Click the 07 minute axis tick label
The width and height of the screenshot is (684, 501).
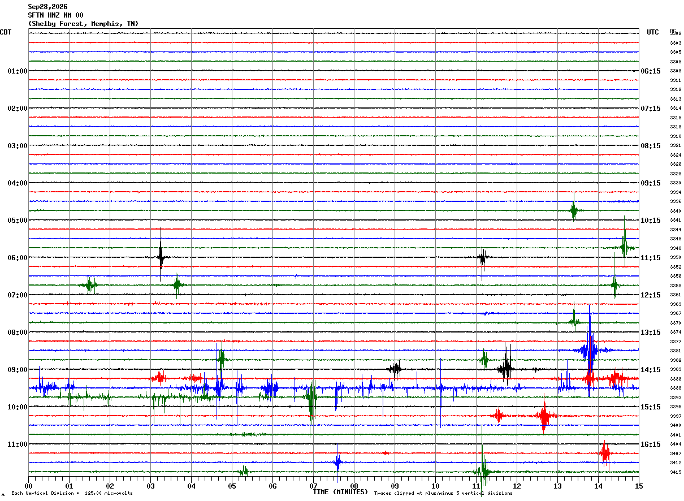[x=313, y=486]
